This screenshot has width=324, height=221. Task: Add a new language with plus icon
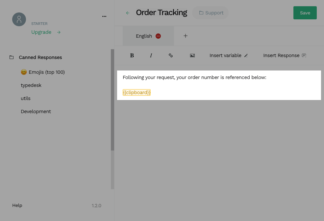[186, 36]
